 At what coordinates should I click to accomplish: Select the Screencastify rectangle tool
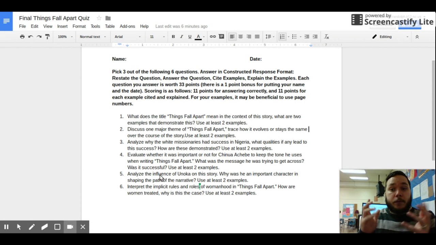coord(57,227)
